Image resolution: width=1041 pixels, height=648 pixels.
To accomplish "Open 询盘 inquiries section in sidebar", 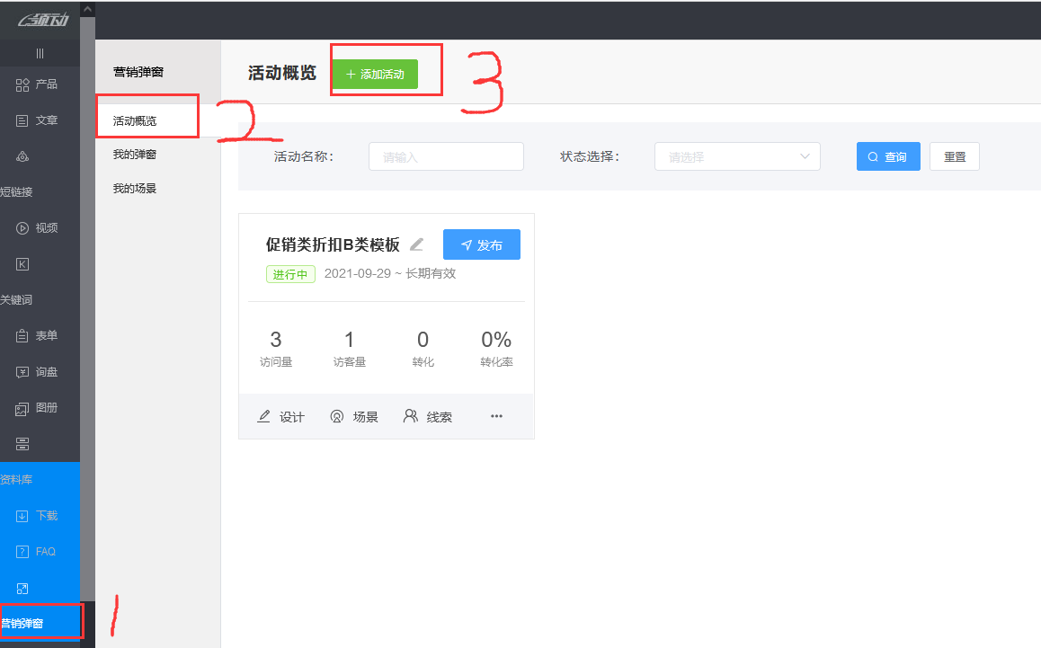I will pos(38,372).
